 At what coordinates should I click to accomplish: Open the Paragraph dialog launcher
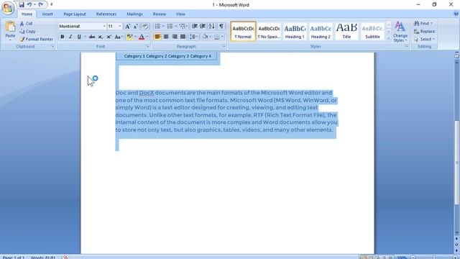[x=224, y=46]
